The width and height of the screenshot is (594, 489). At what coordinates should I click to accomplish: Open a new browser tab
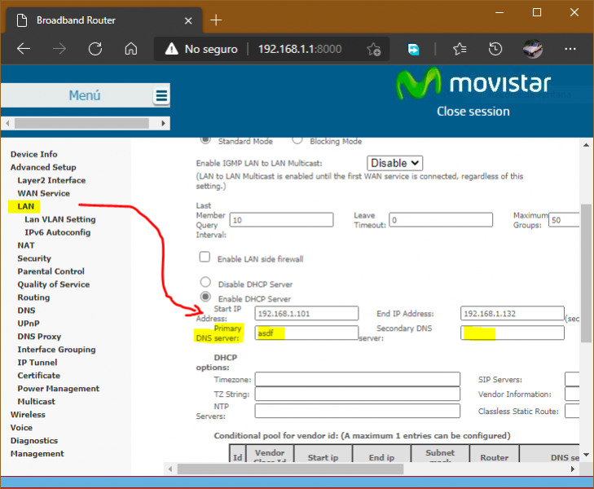tap(216, 20)
